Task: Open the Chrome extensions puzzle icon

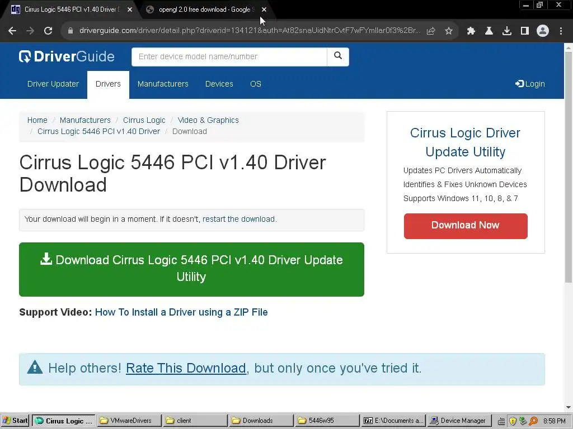Action: pos(471,31)
